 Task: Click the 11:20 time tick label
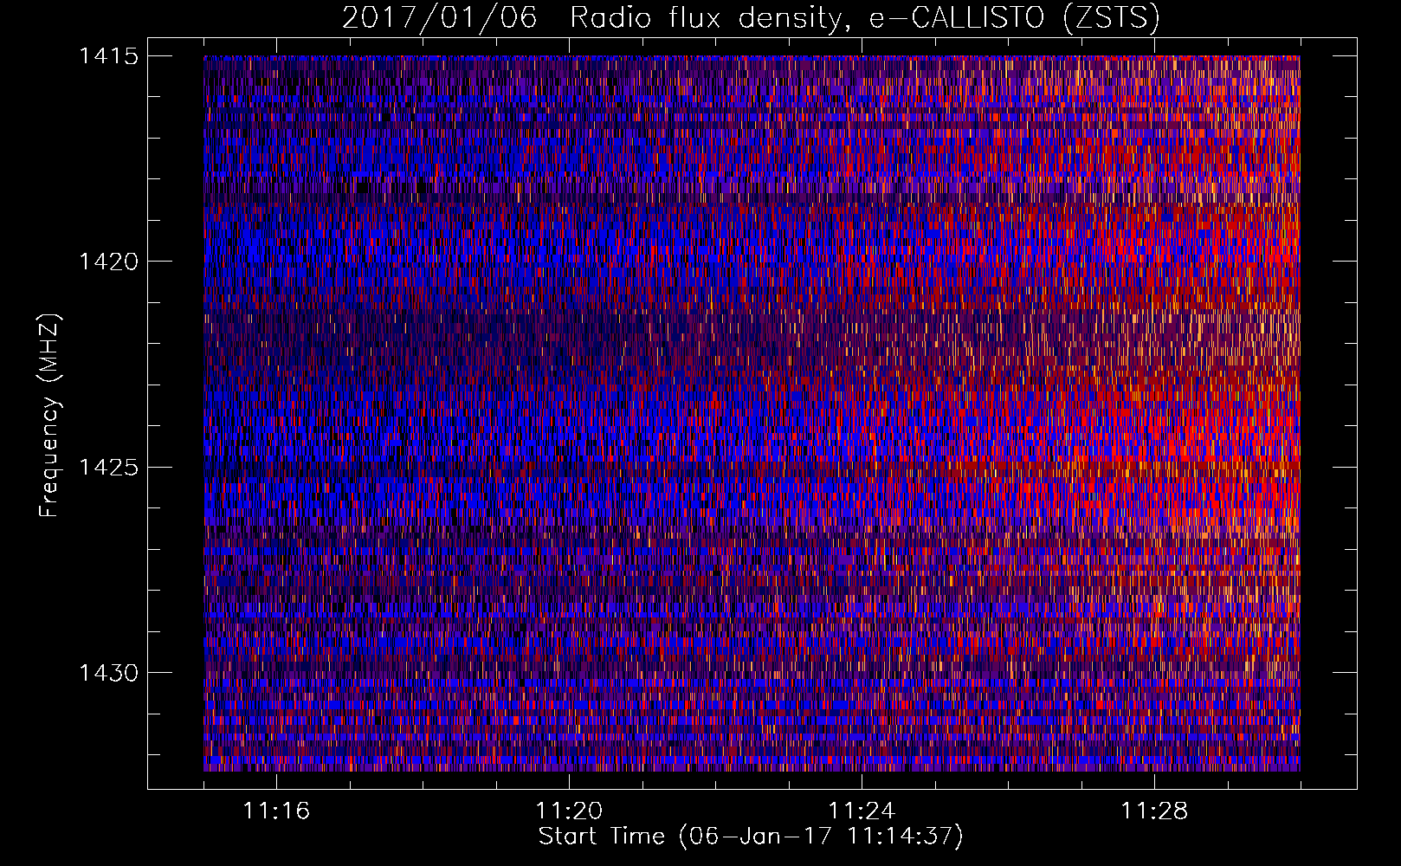click(569, 811)
